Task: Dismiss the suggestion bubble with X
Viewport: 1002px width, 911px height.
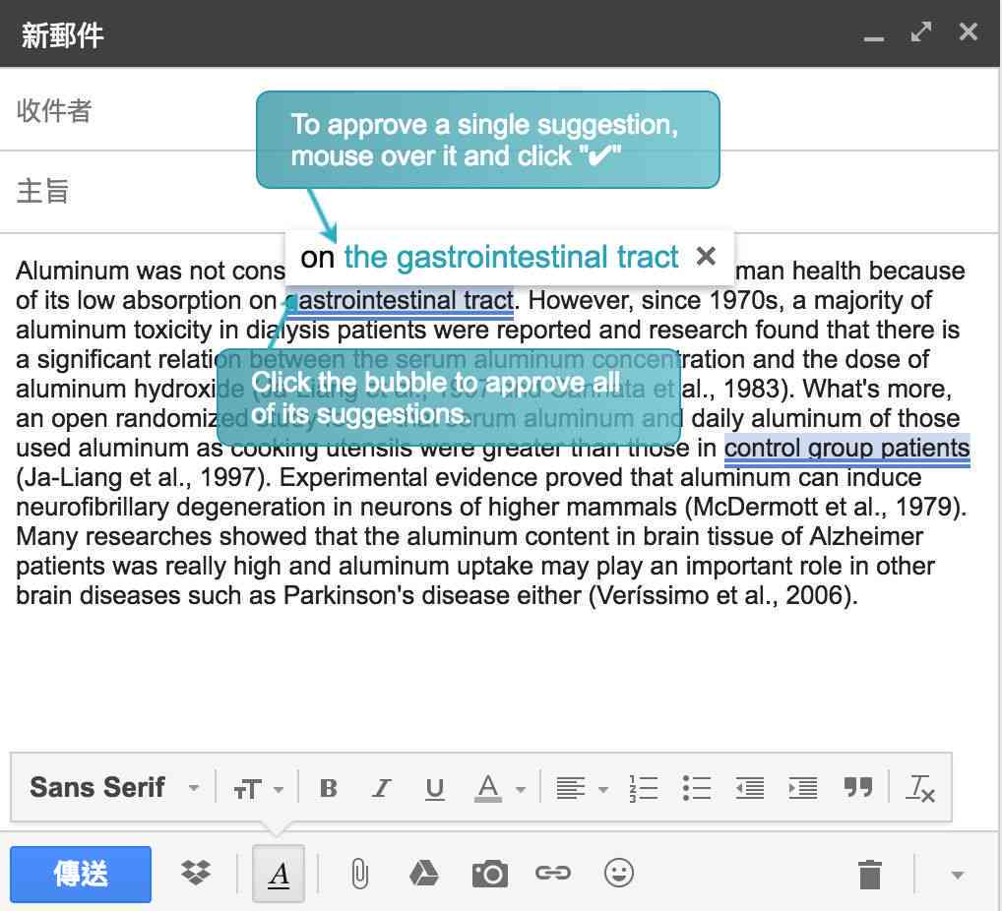Action: point(706,256)
